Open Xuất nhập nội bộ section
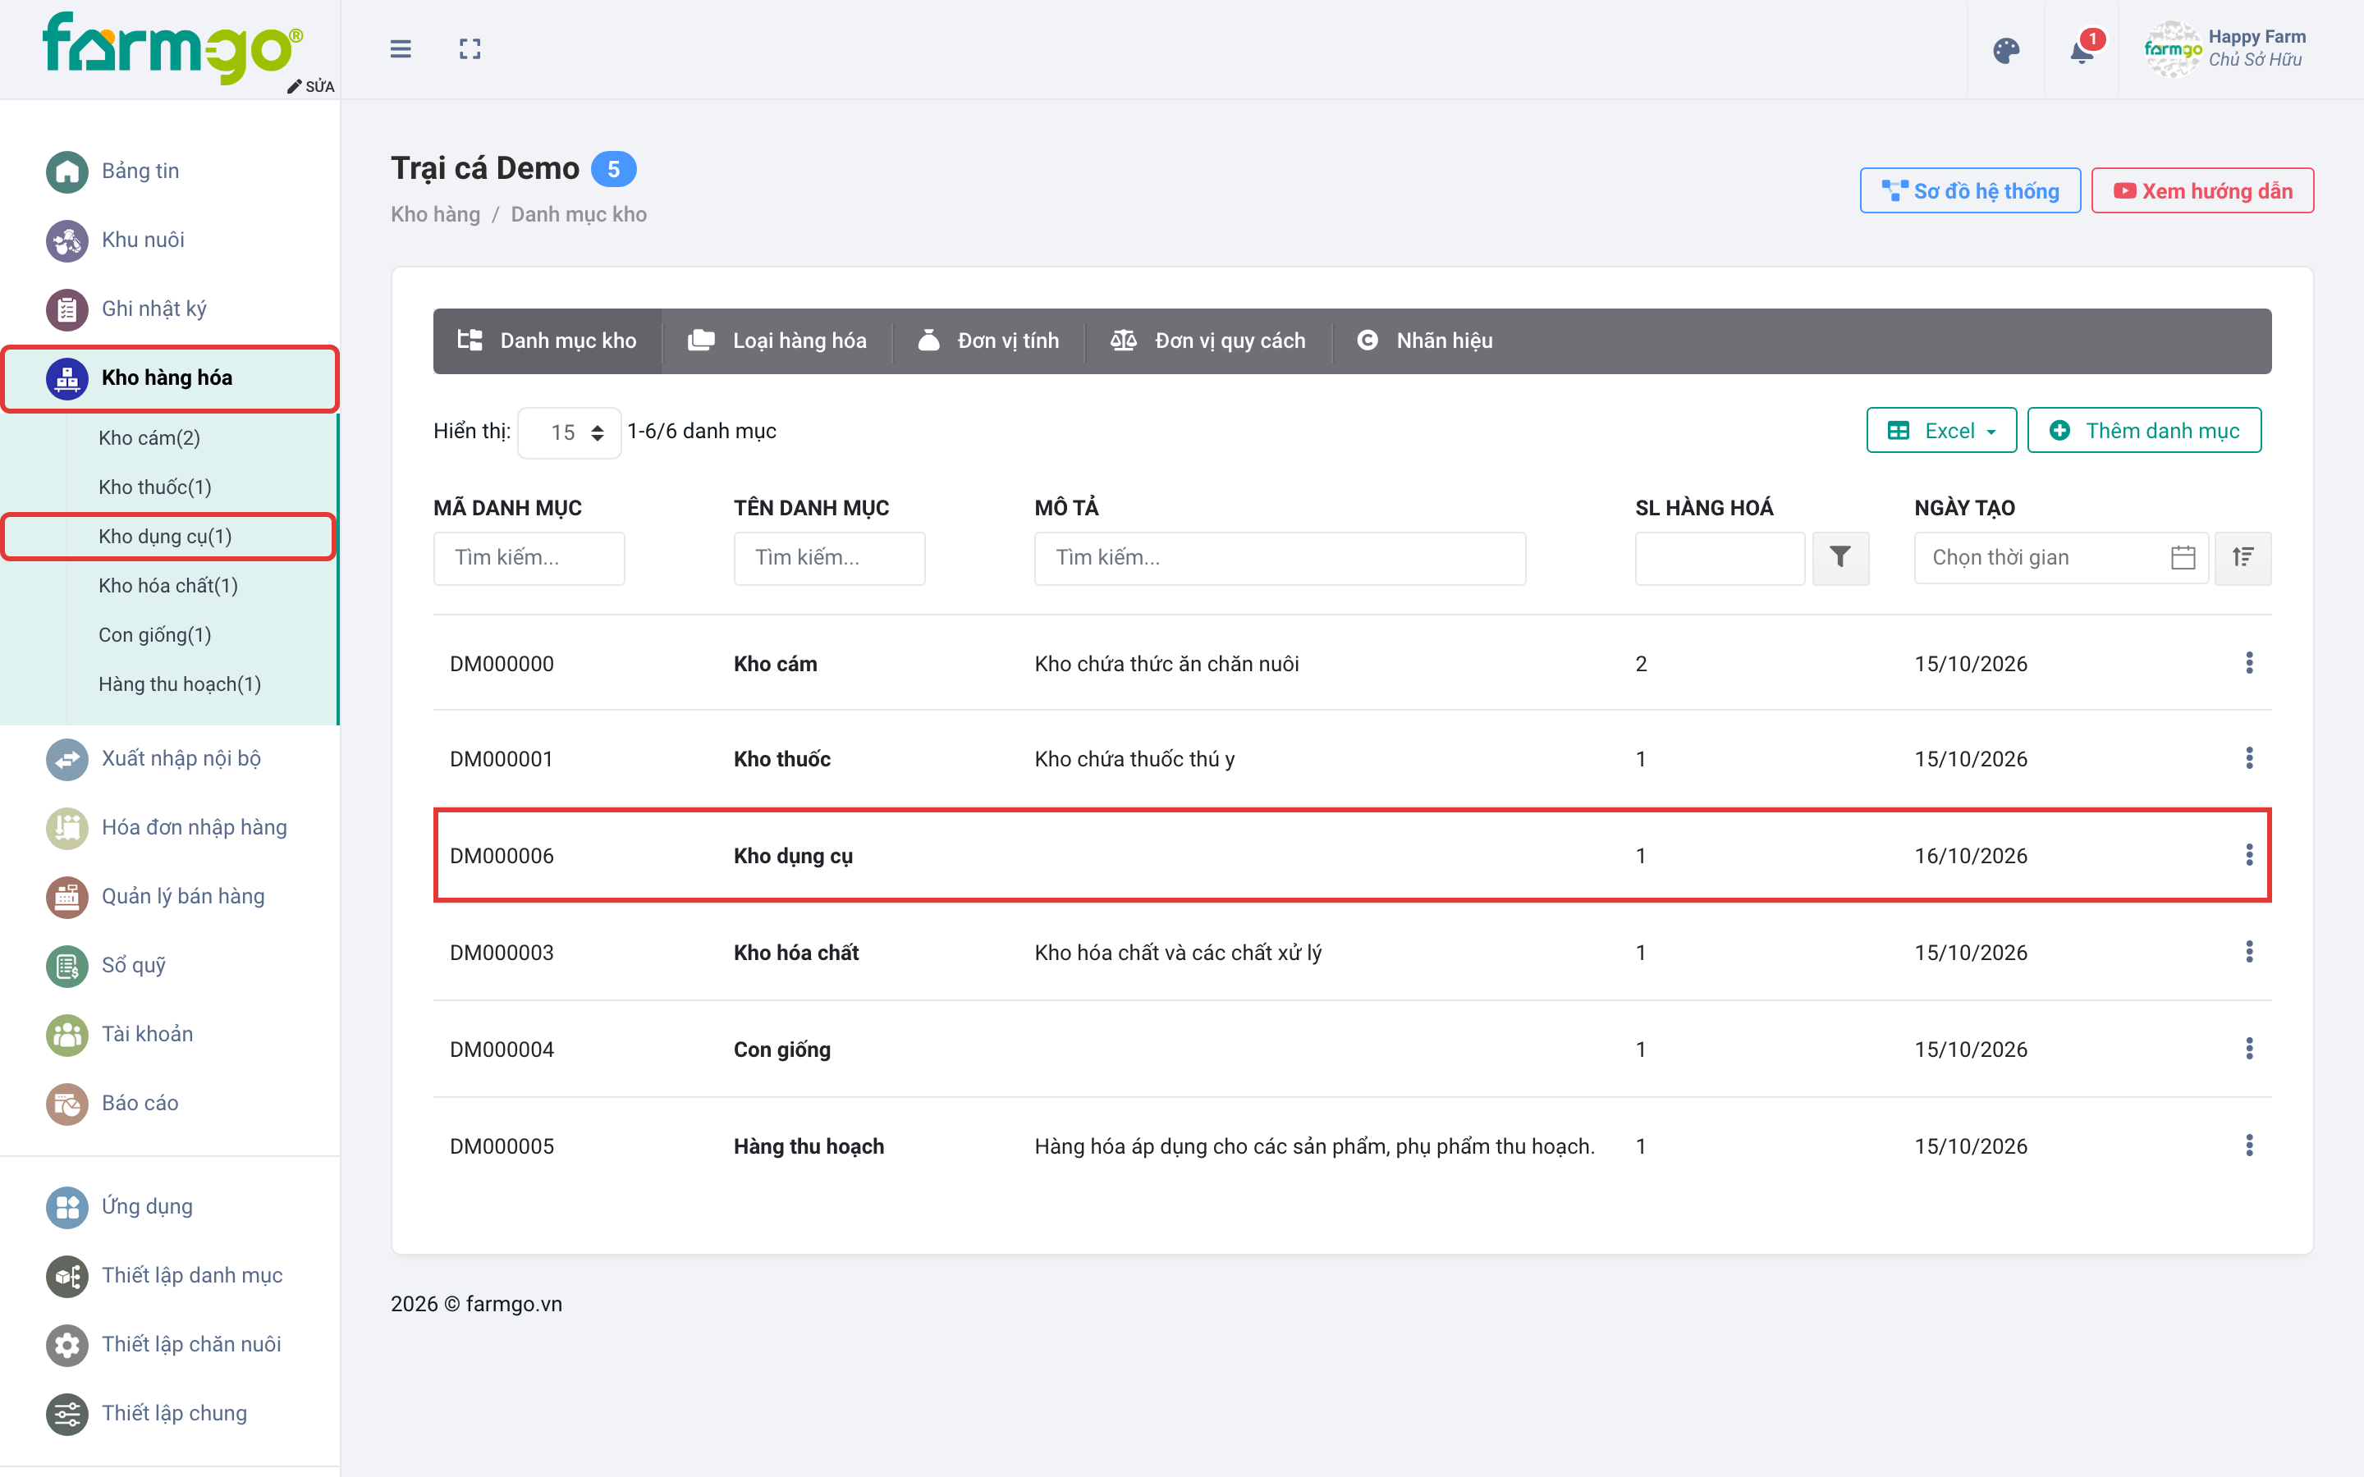Screen dimensions: 2364x1477 181,759
